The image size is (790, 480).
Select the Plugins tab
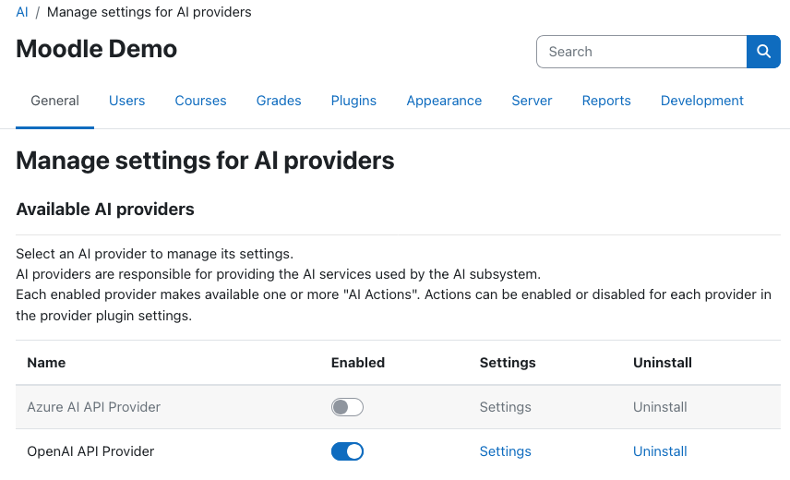pyautogui.click(x=353, y=101)
